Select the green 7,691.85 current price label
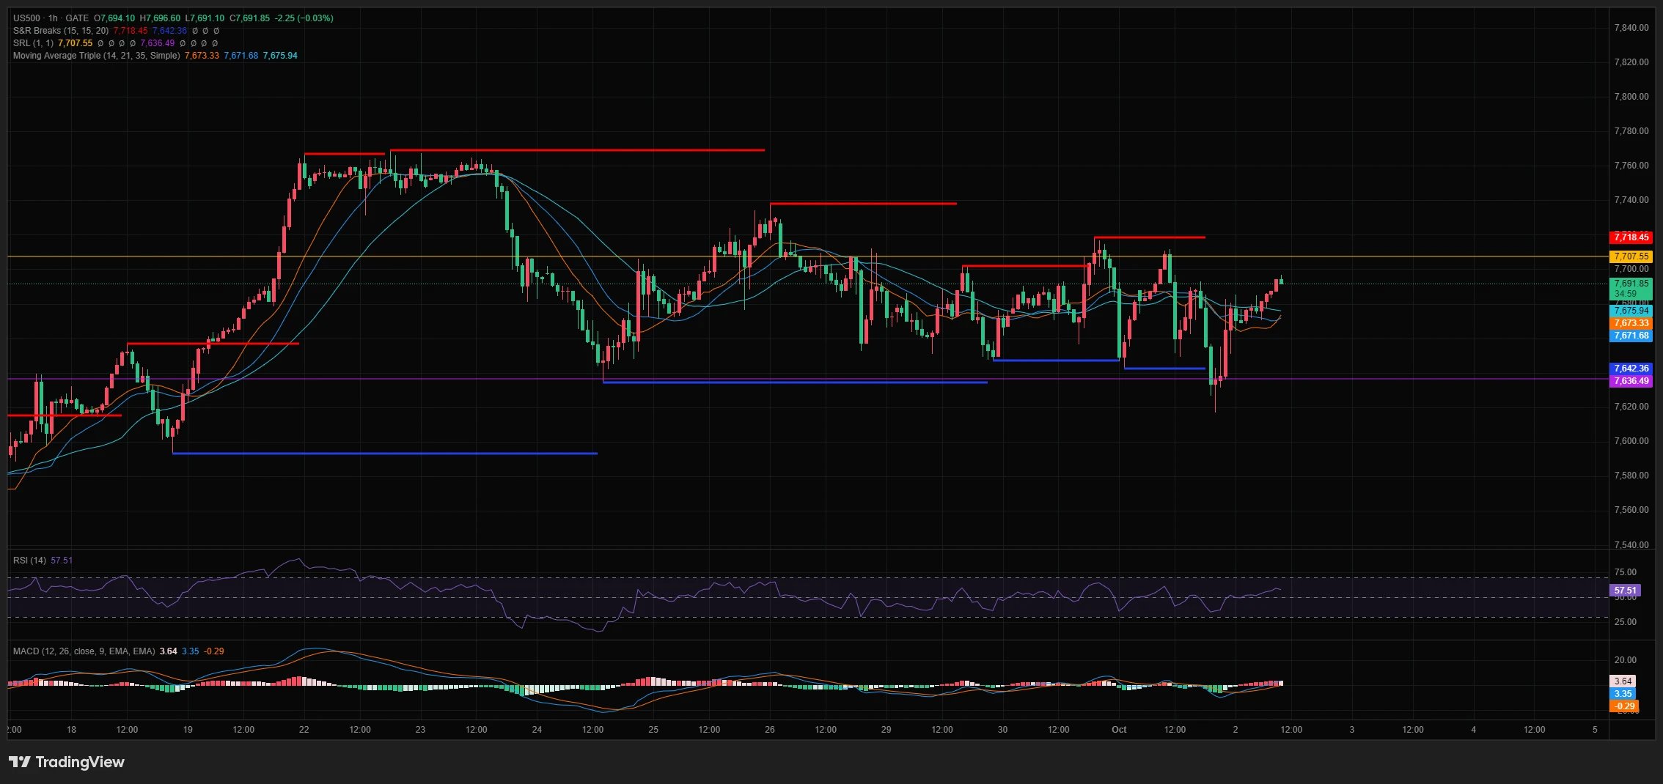This screenshot has width=1663, height=784. click(1631, 284)
